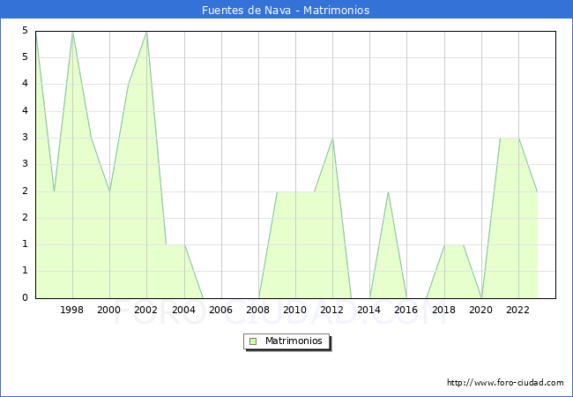The image size is (573, 397).
Task: Open the foro-ciudad.com link at bottom right
Action: point(505,383)
